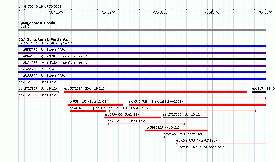Open nsv4747006 (Quan2021) label
The height and width of the screenshot is (162, 275).
click(89, 108)
